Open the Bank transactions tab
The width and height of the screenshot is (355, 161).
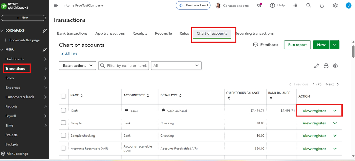[72, 34]
